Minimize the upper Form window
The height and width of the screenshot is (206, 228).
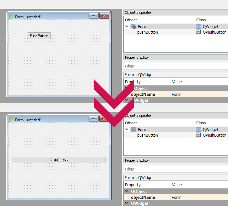click(x=93, y=16)
